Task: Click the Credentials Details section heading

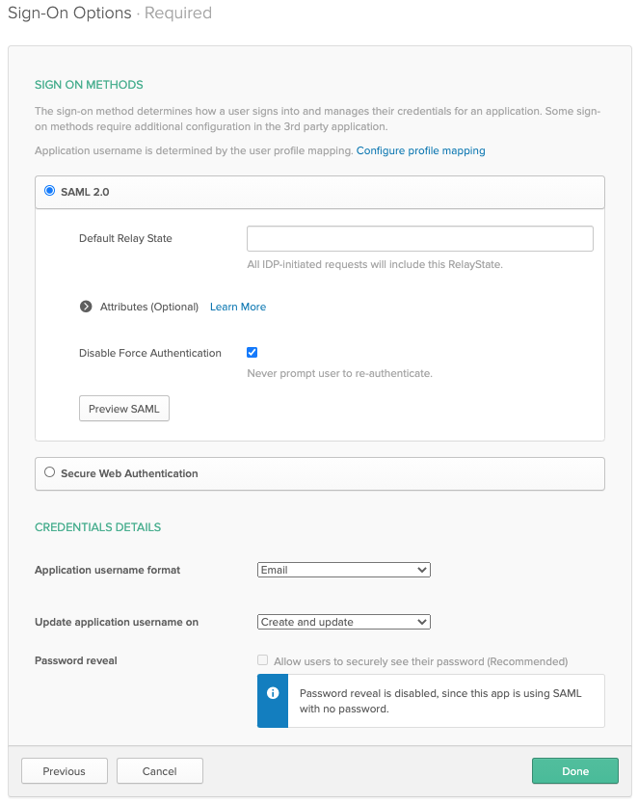Action: (97, 527)
